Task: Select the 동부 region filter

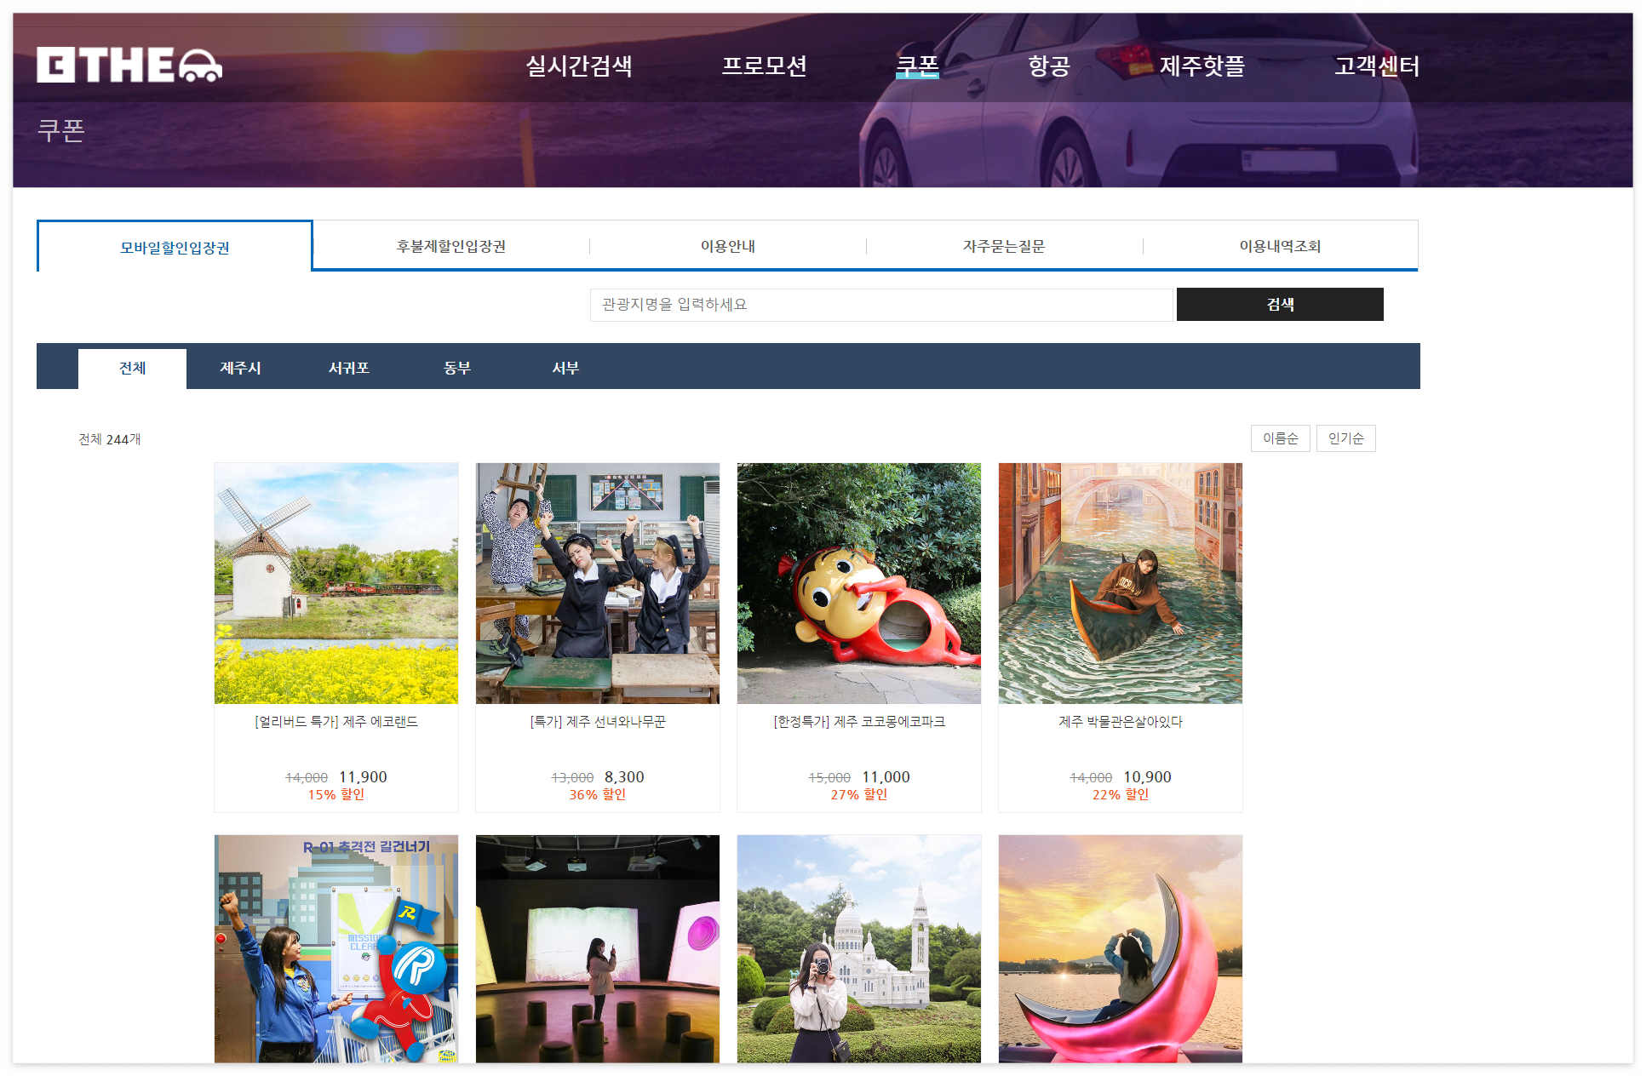Action: 456,368
